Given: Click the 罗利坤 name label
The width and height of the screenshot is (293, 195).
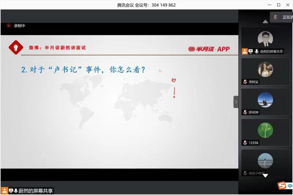Looking at the screenshot, I should [253, 112].
